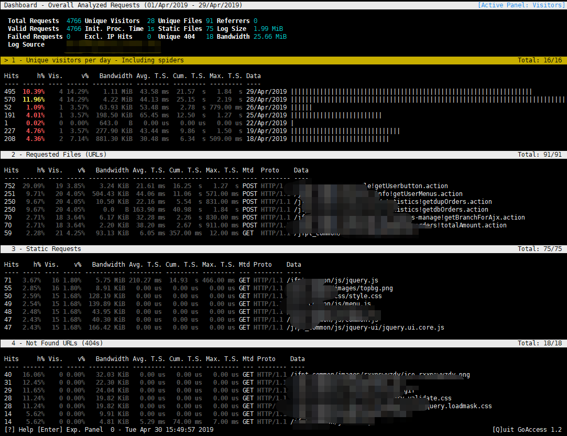Image resolution: width=567 pixels, height=436 pixels.
Task: Click the Log Source label
Action: point(26,45)
